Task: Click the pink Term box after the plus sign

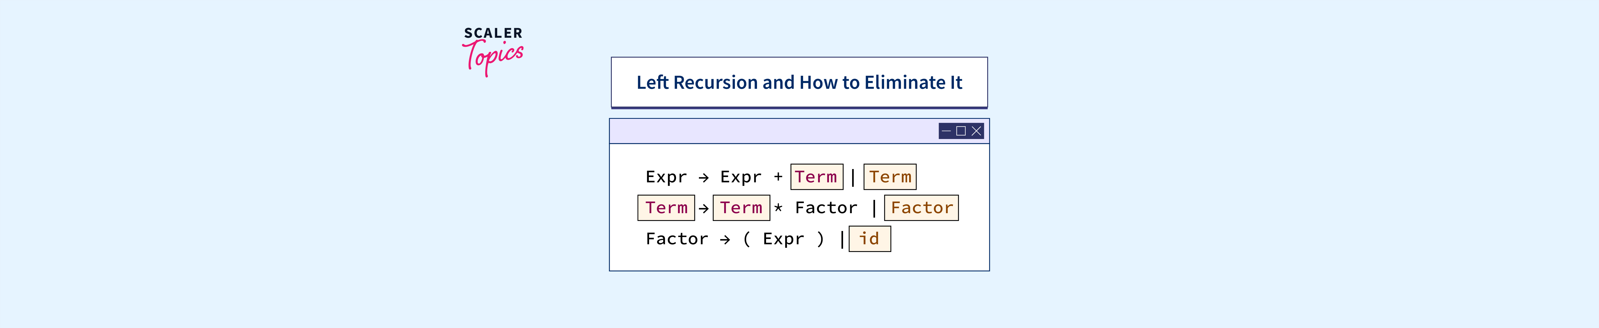Action: click(816, 177)
